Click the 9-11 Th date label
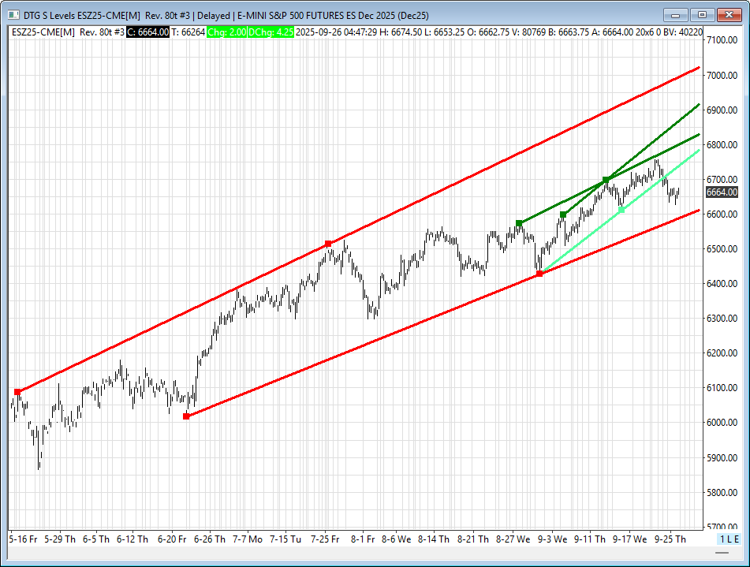Screen dimensions: 750x567 coord(590,539)
